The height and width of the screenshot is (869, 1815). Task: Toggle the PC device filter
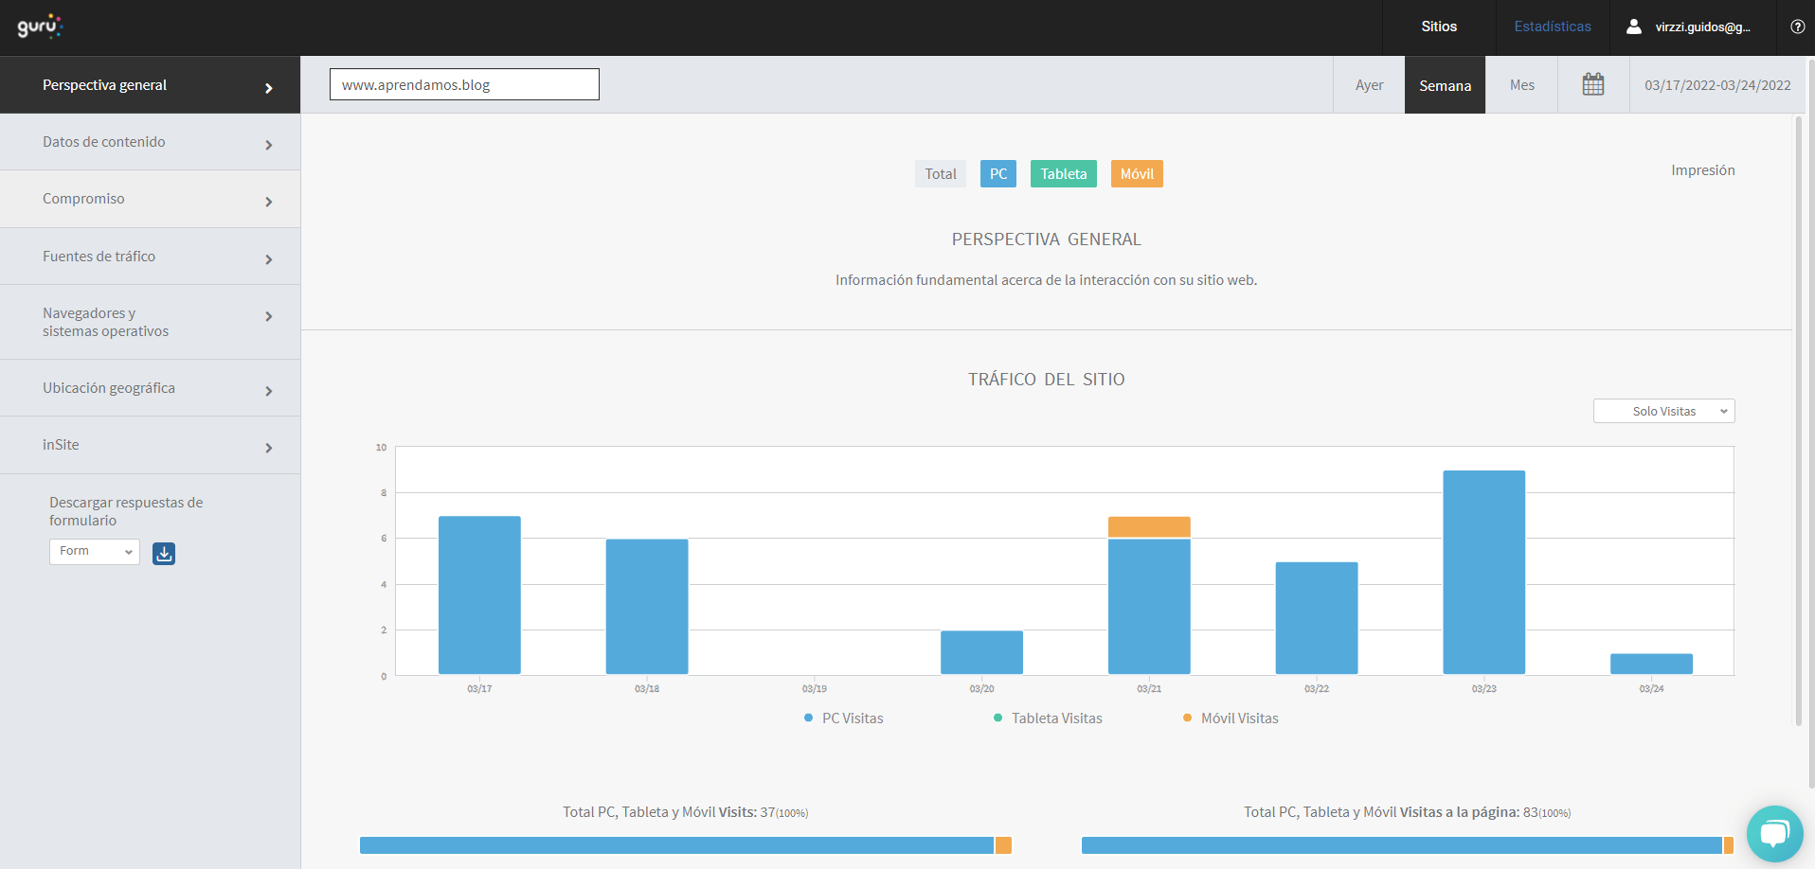point(998,174)
